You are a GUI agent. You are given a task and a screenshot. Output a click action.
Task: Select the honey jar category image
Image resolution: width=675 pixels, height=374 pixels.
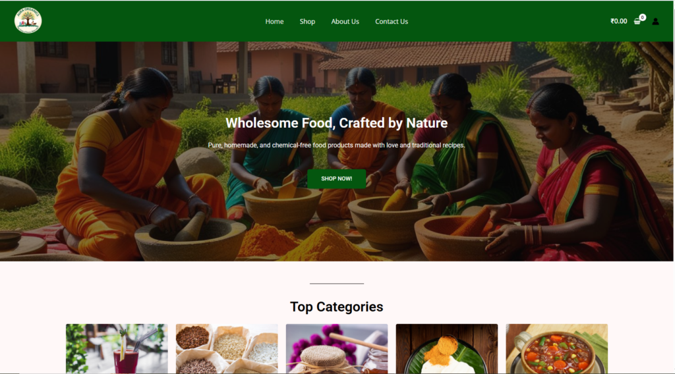click(x=337, y=348)
